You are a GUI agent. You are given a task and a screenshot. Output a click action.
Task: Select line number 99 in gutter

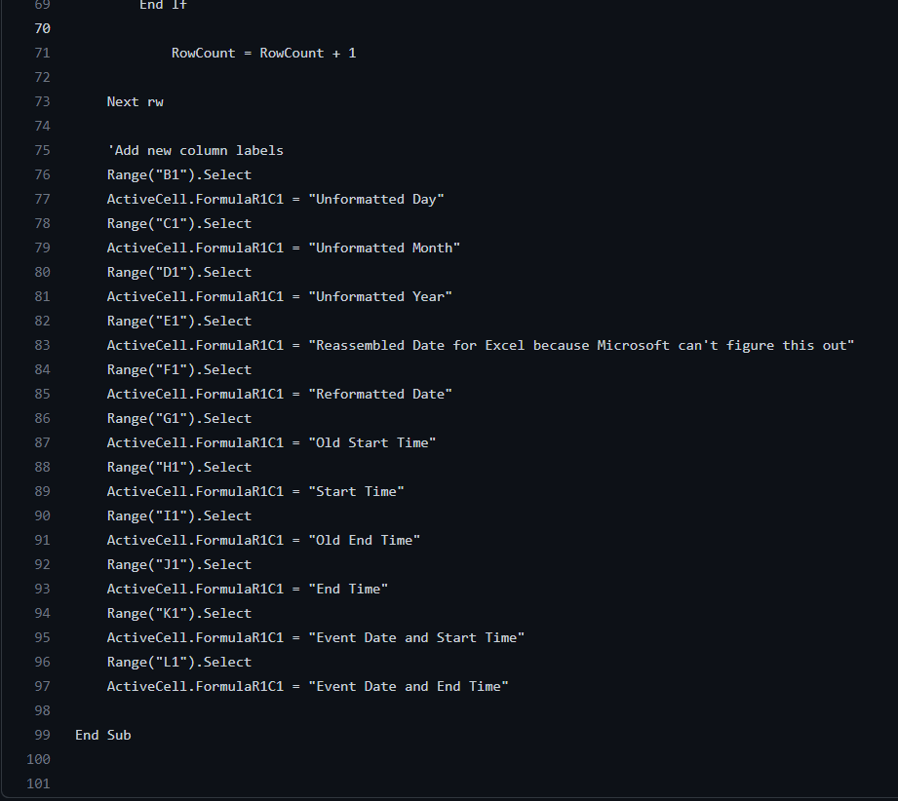(41, 735)
